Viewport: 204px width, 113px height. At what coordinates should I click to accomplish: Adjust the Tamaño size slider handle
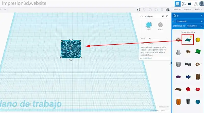(150, 39)
